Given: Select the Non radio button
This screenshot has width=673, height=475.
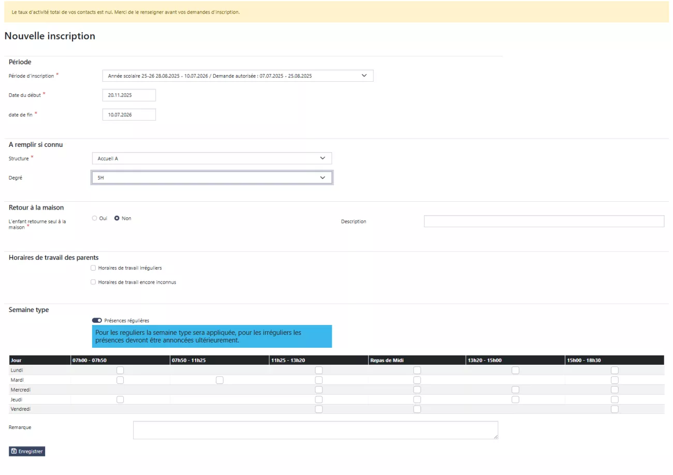Looking at the screenshot, I should (117, 218).
